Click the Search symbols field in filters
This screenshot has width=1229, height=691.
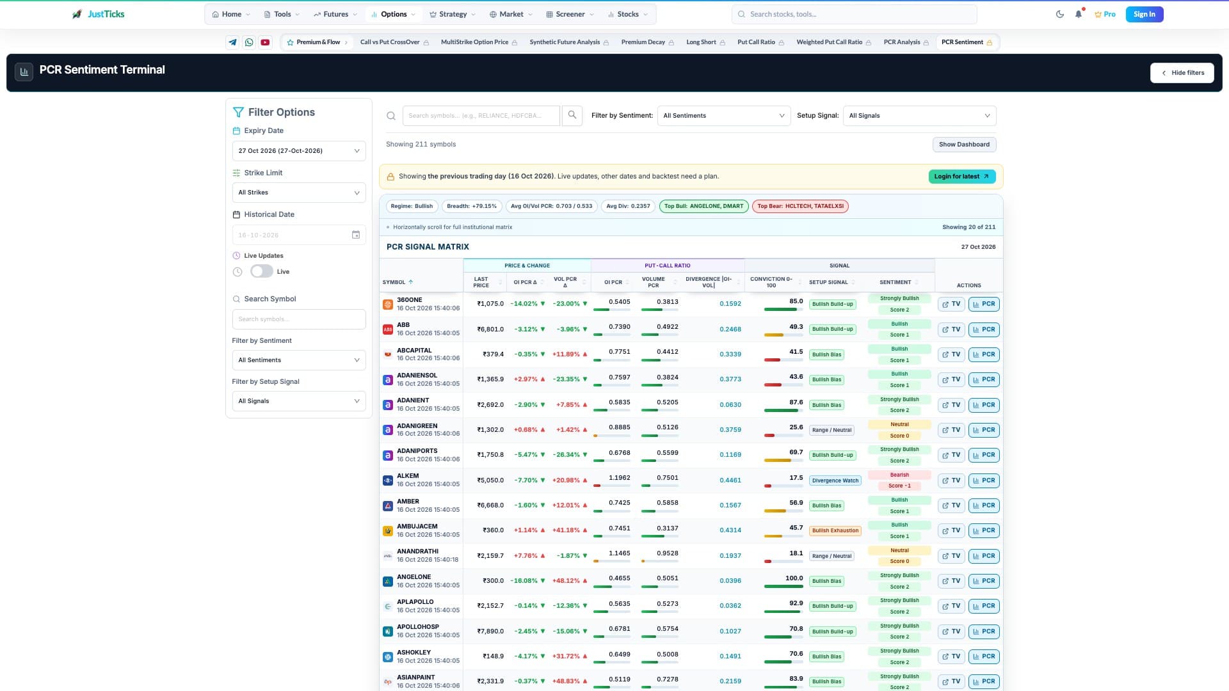coord(299,319)
